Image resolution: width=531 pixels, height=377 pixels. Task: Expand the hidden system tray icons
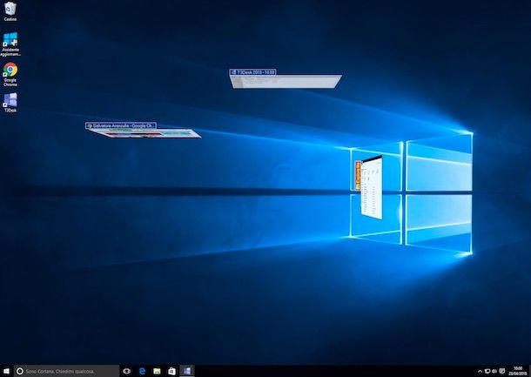pyautogui.click(x=480, y=372)
